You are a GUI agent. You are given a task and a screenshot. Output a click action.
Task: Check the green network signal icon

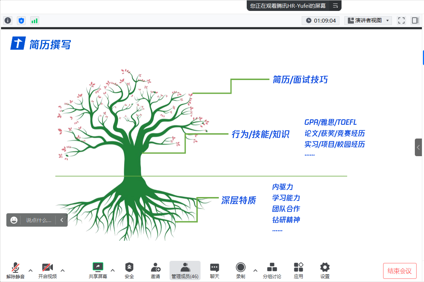pyautogui.click(x=35, y=20)
